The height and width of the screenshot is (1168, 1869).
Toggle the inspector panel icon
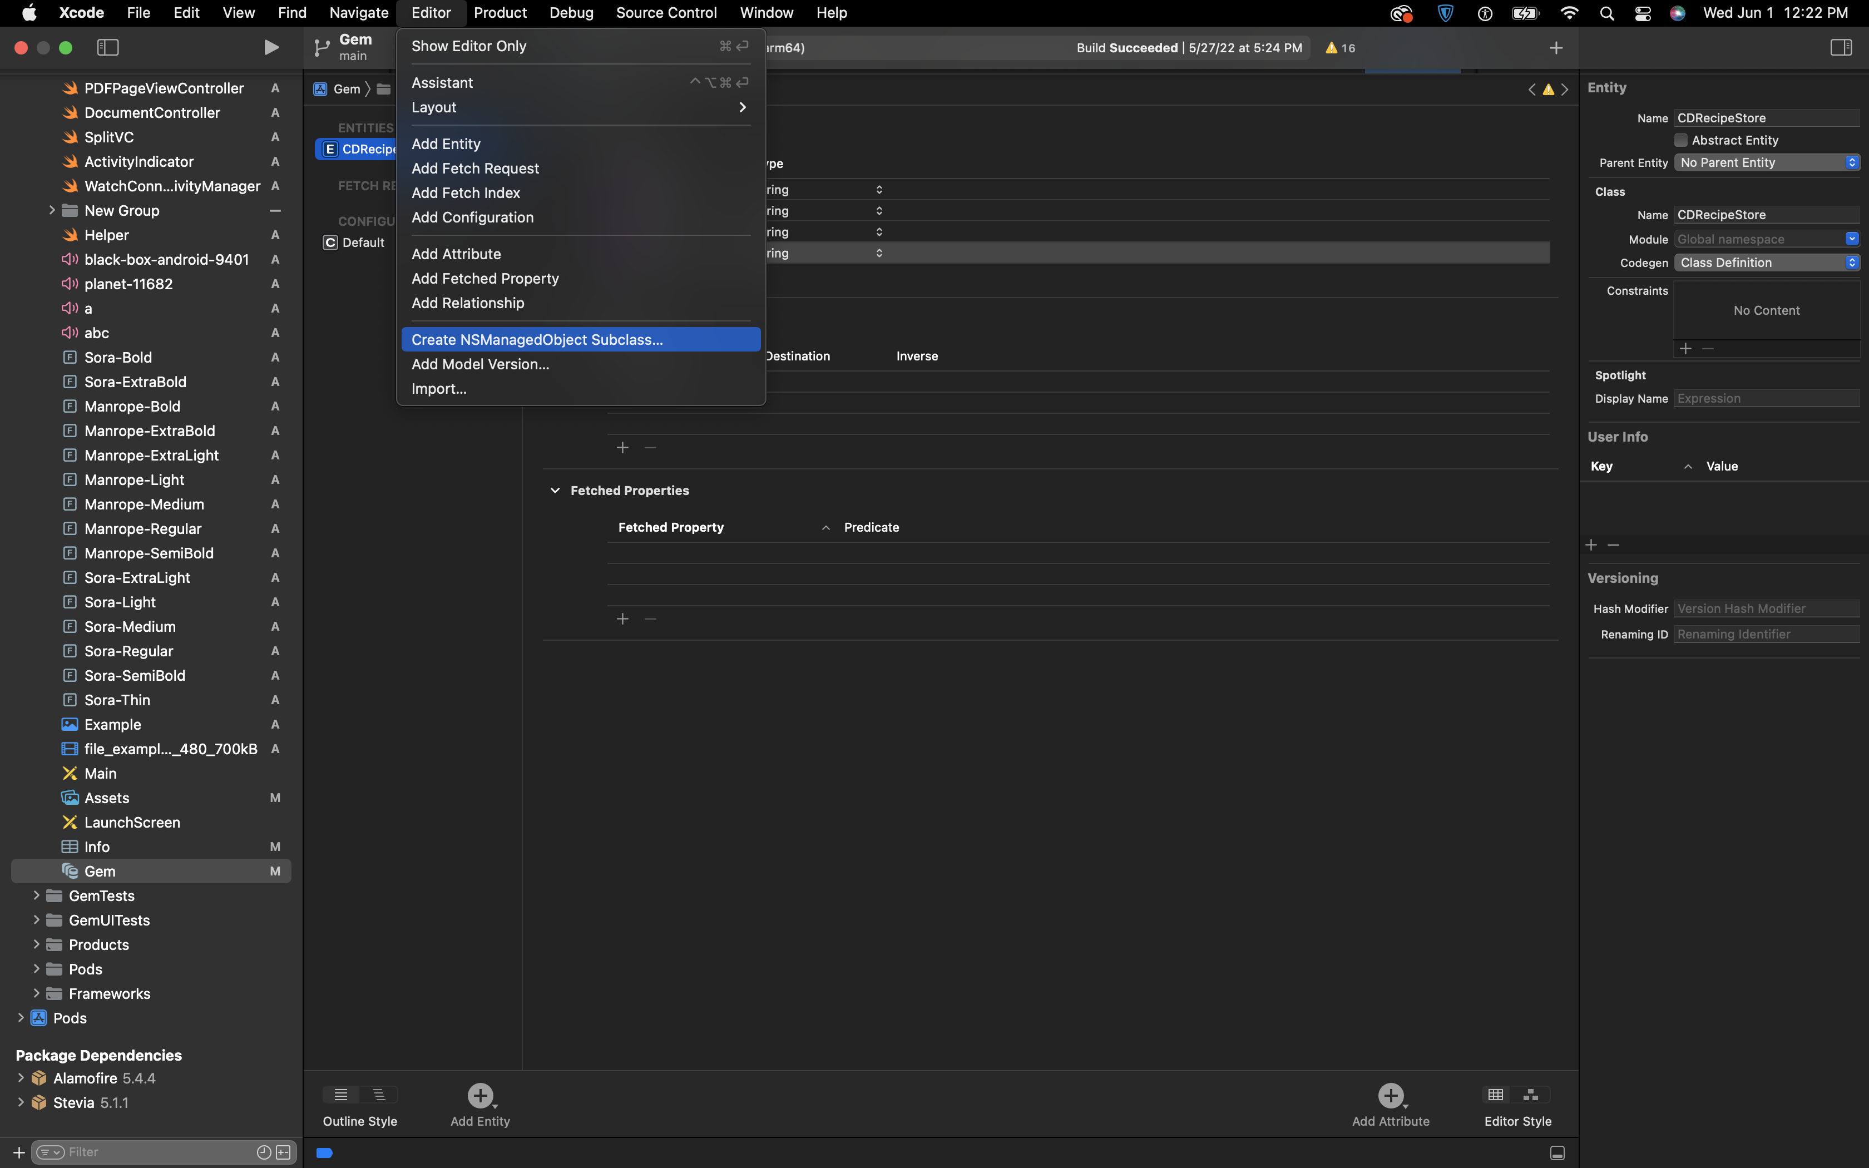tap(1841, 48)
